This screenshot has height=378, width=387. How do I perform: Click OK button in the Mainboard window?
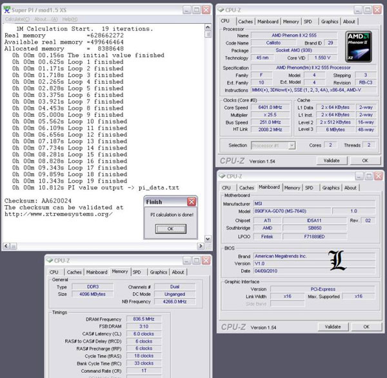[x=365, y=327]
